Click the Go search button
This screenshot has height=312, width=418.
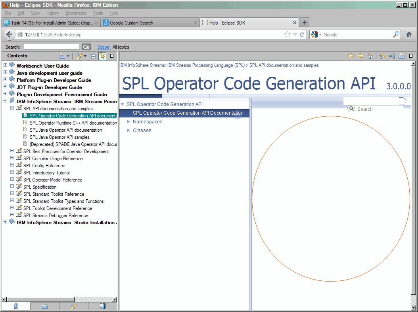pos(86,47)
